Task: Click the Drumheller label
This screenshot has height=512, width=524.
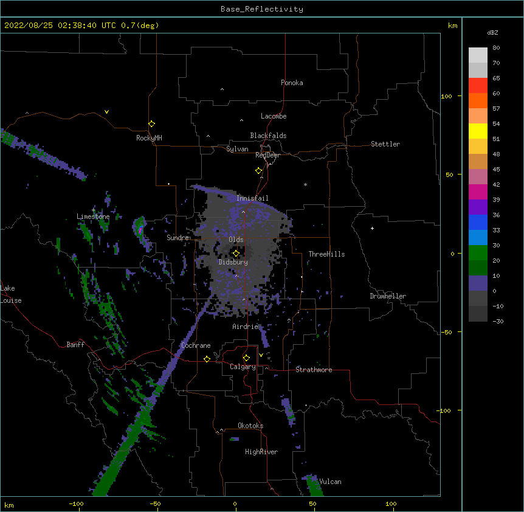Action: [388, 296]
